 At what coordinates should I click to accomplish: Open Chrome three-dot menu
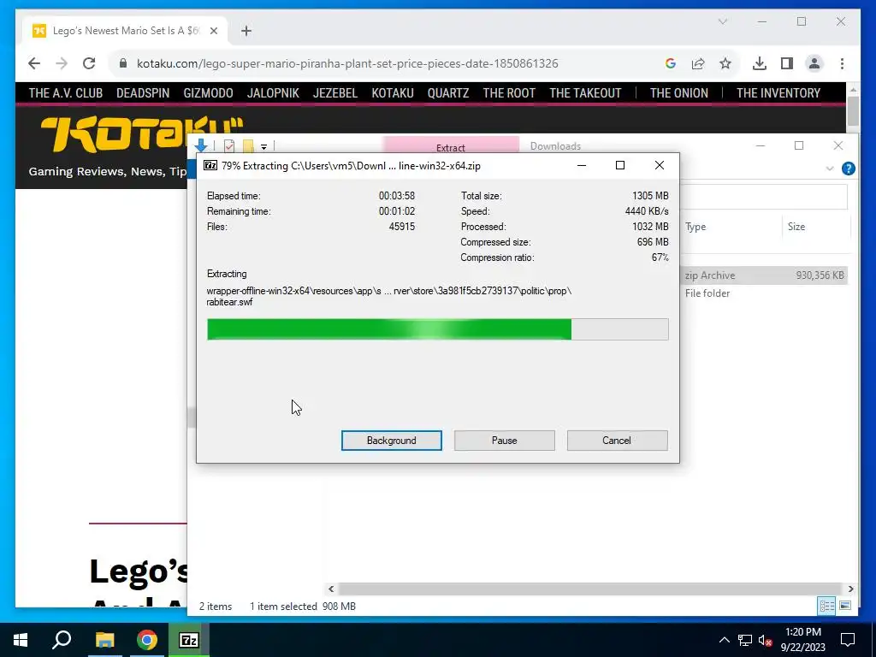click(x=842, y=63)
